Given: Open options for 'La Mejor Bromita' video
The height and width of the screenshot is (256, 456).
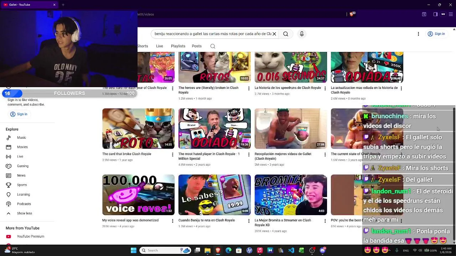Looking at the screenshot, I should (325, 221).
